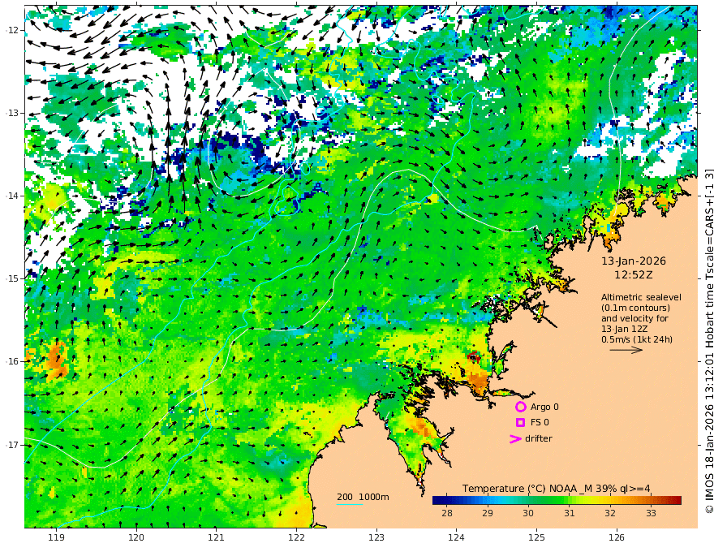Image resolution: width=714 pixels, height=552 pixels.
Task: Click the magenta Argo circle legend marker
Action: click(x=520, y=407)
